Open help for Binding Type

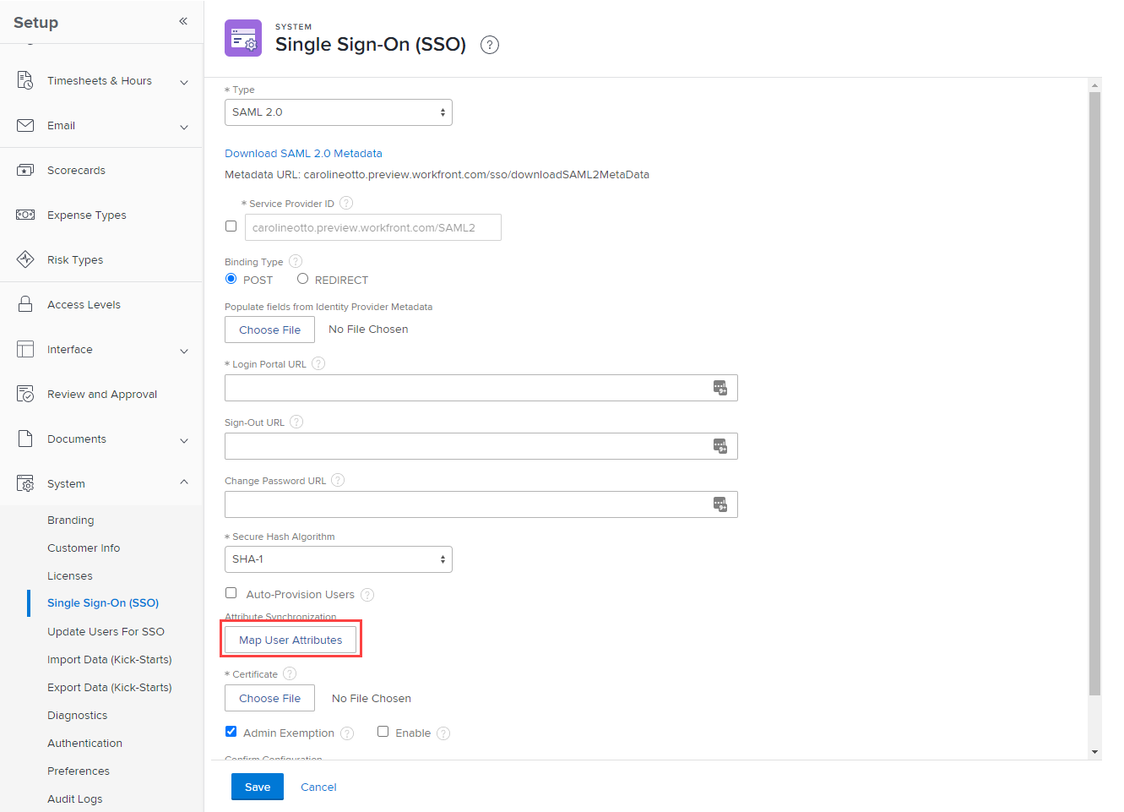(x=296, y=262)
